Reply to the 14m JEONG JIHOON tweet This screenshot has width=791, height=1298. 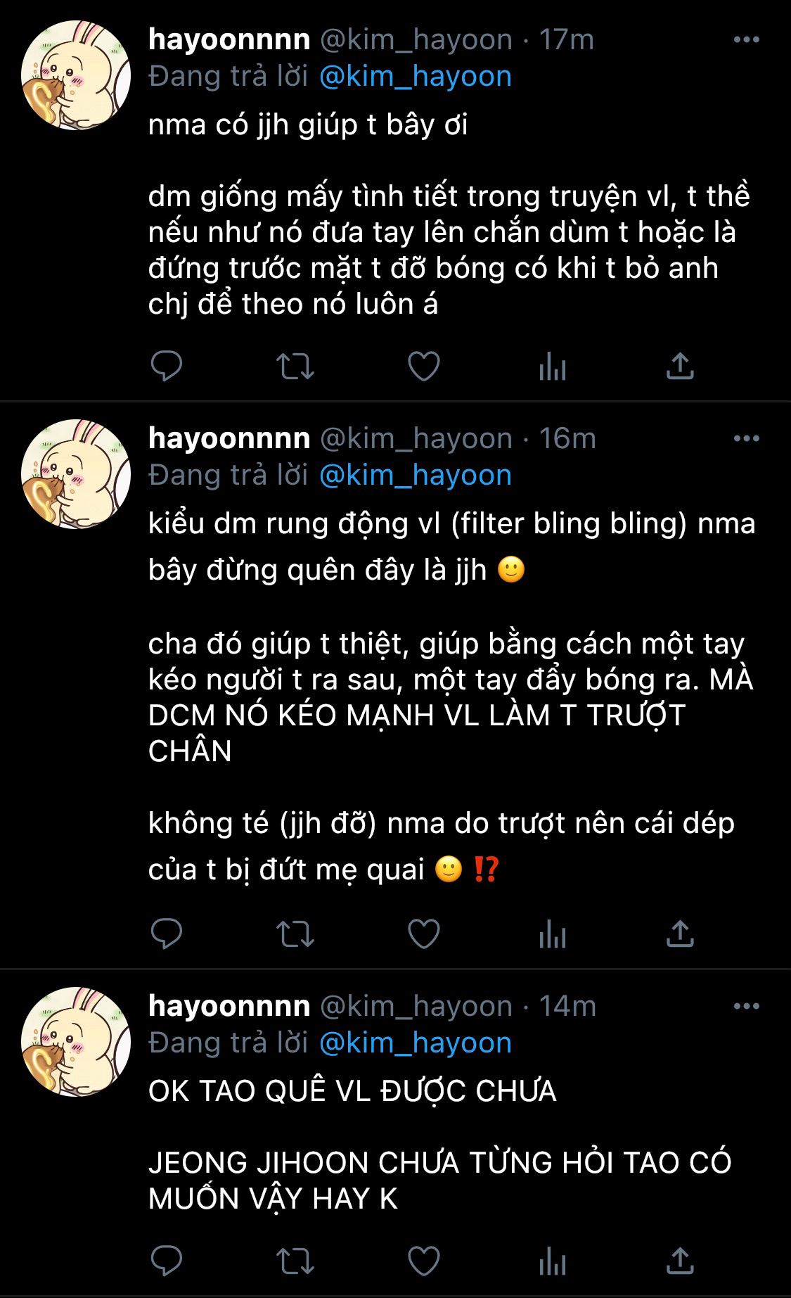pos(167,1261)
